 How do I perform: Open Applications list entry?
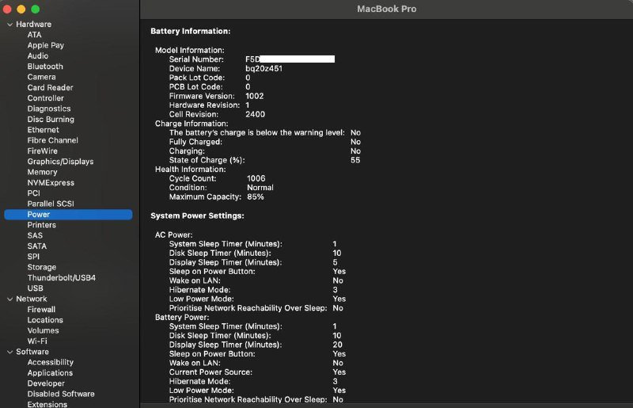pos(50,373)
